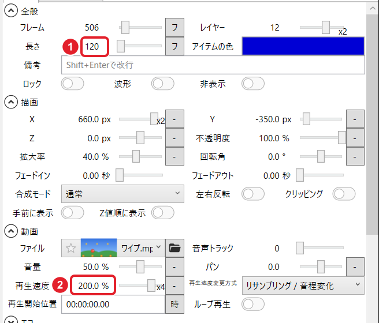Toggle the 手前に表示 switch
379x323 pixels.
point(73,212)
